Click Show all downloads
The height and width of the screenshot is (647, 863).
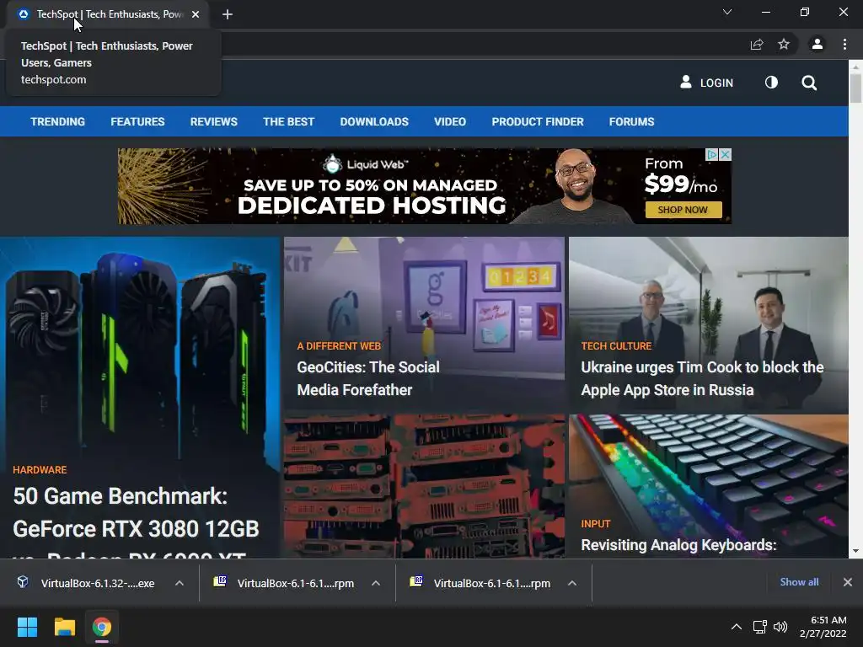(799, 582)
